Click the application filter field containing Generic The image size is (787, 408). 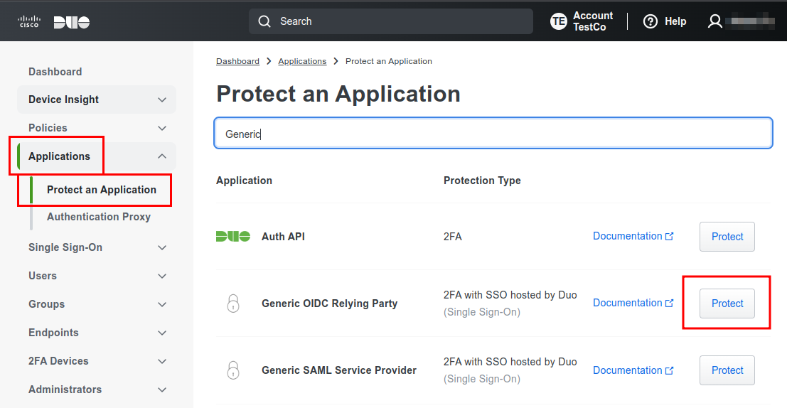point(493,134)
